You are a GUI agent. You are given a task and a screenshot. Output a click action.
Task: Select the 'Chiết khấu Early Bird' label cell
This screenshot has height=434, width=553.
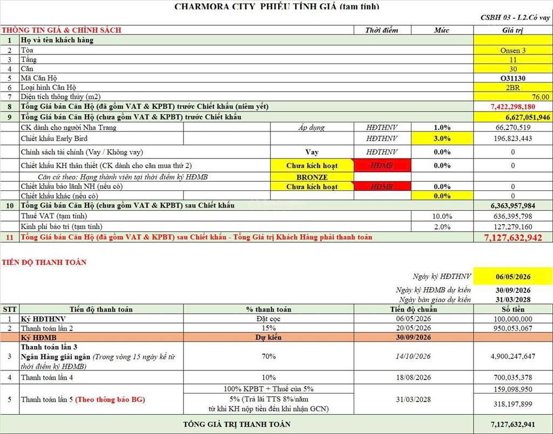tap(54, 139)
